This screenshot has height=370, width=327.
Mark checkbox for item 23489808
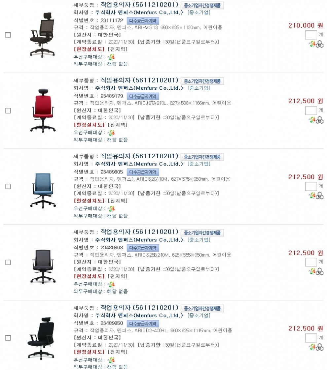(x=8, y=262)
